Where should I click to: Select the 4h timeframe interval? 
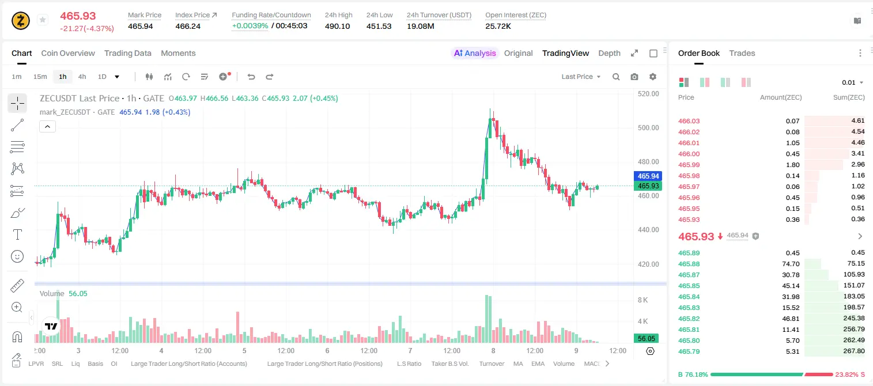coord(82,77)
